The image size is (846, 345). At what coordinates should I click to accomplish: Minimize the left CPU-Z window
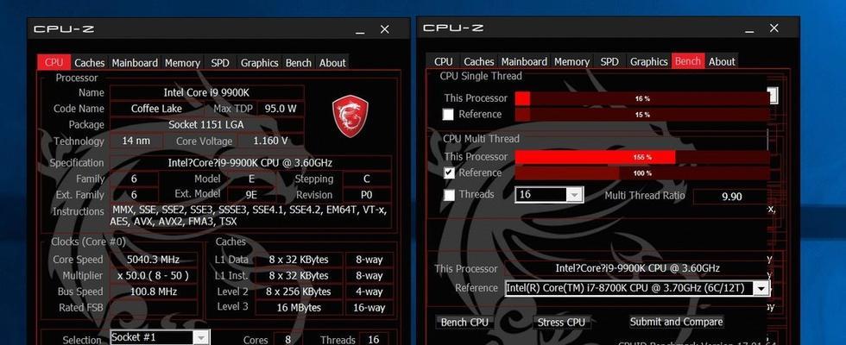tap(361, 32)
